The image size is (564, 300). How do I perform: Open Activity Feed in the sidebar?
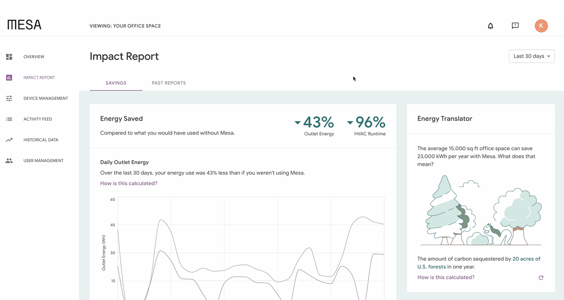coord(38,119)
